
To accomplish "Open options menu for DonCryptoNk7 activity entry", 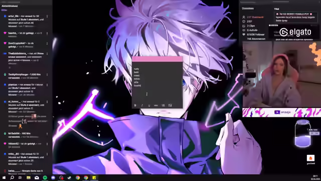I will (x=47, y=44).
